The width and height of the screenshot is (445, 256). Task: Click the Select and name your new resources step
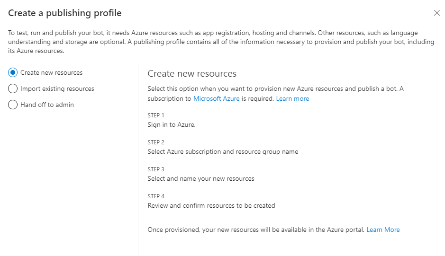click(201, 179)
